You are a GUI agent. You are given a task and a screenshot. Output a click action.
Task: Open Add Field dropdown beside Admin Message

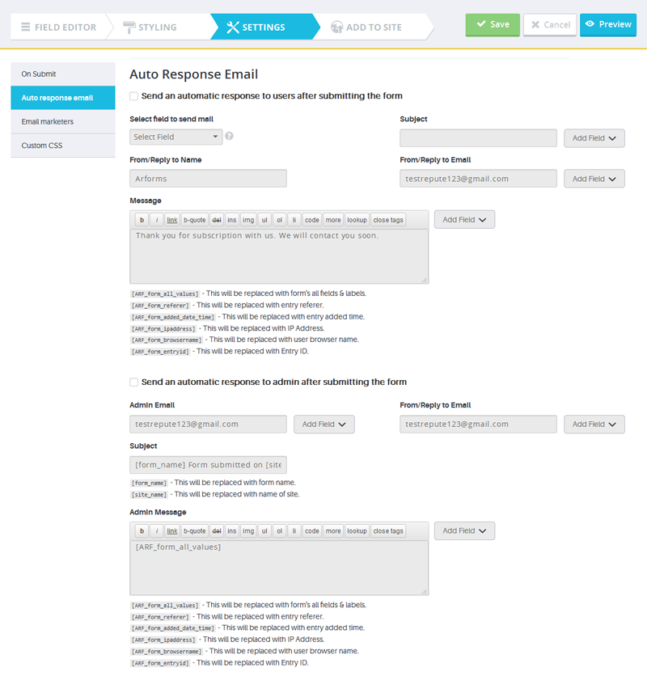464,530
